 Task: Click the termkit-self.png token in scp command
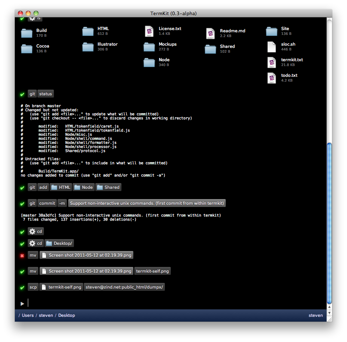pos(61,287)
